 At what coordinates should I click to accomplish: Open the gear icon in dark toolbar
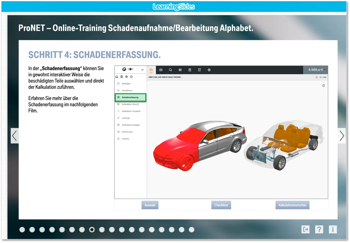click(209, 70)
